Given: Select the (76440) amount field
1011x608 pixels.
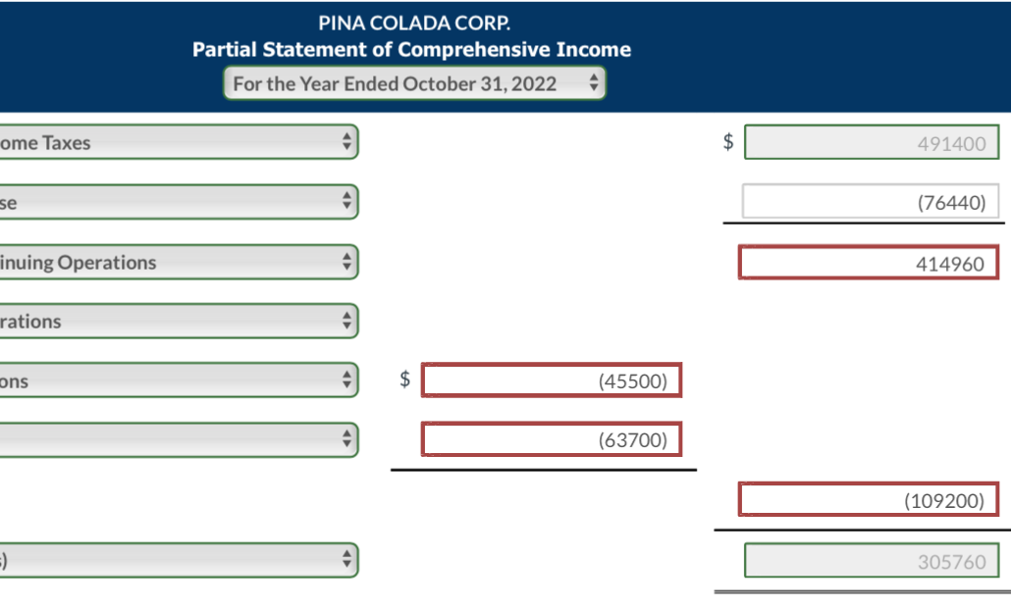Looking at the screenshot, I should click(869, 202).
